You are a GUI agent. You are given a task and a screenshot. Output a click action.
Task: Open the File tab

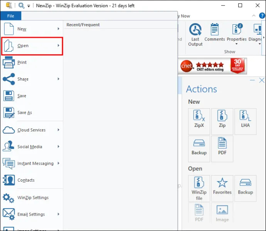[11, 16]
